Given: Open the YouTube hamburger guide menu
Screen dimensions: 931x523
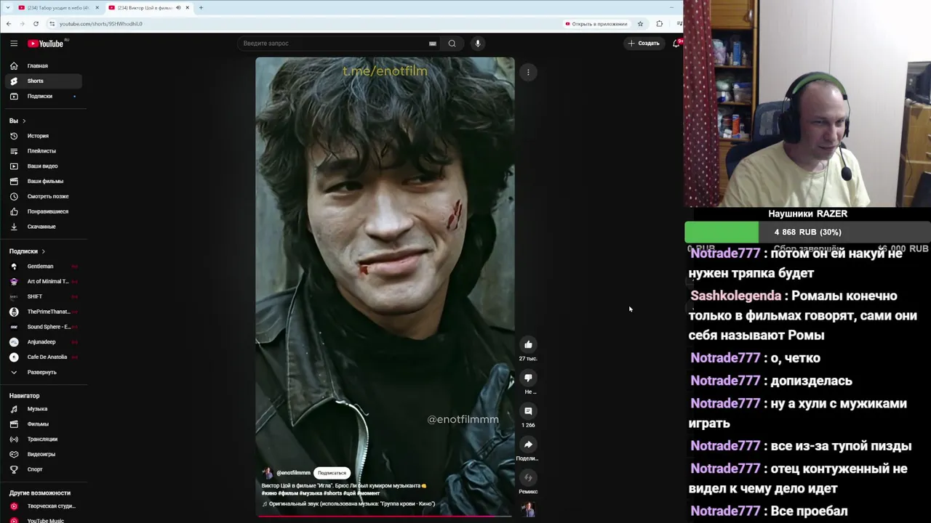Looking at the screenshot, I should 14,44.
